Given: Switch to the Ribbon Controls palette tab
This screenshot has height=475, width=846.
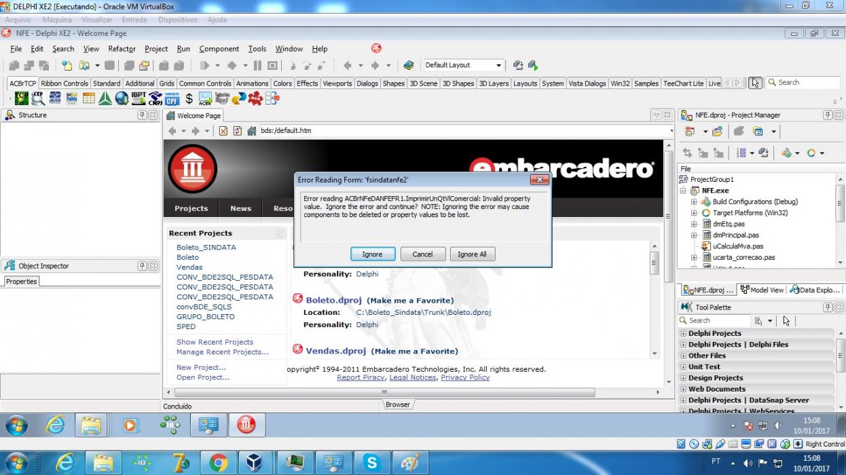Looking at the screenshot, I should click(x=65, y=83).
